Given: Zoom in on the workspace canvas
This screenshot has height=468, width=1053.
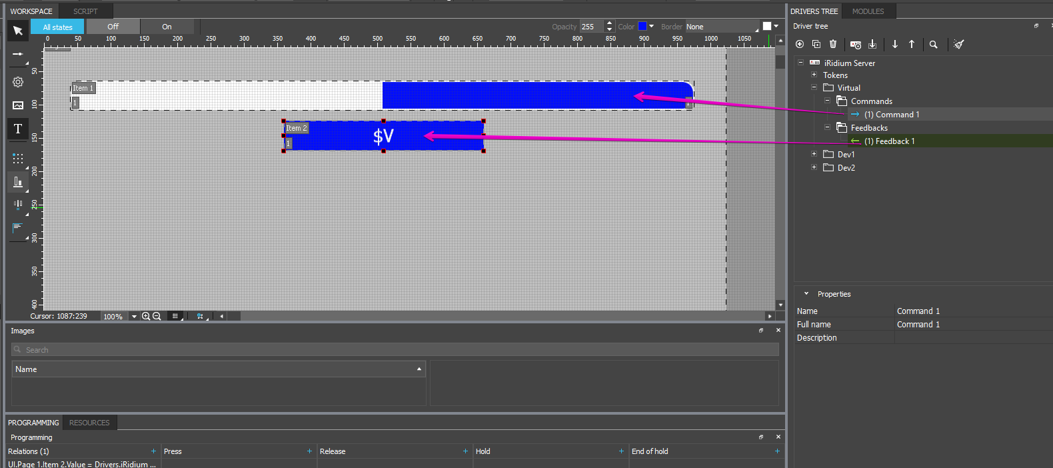Looking at the screenshot, I should click(x=146, y=317).
